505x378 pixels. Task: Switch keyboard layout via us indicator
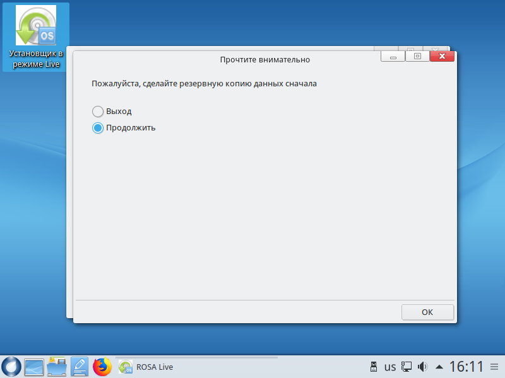coord(390,367)
